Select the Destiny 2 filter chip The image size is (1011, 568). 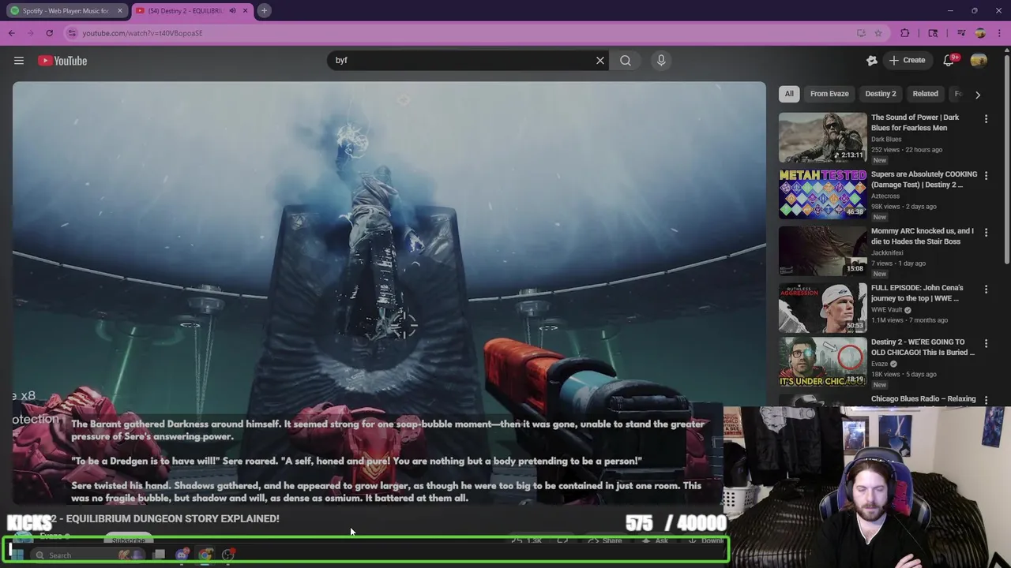(x=881, y=94)
